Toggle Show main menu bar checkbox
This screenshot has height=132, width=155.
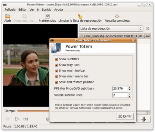(x=56, y=77)
